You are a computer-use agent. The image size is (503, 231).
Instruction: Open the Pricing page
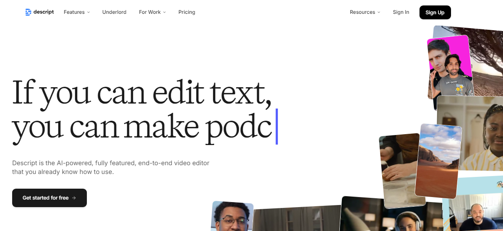coord(187,12)
